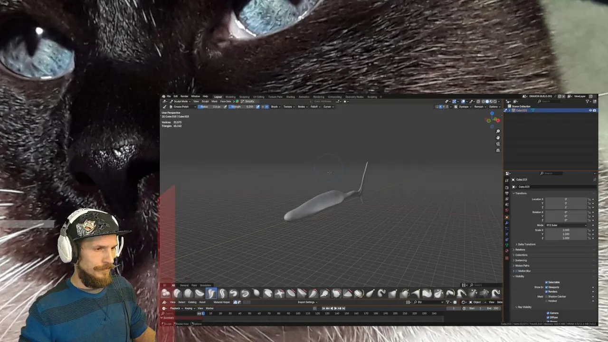
Task: Open the World properties tab icon
Action: tap(507, 210)
